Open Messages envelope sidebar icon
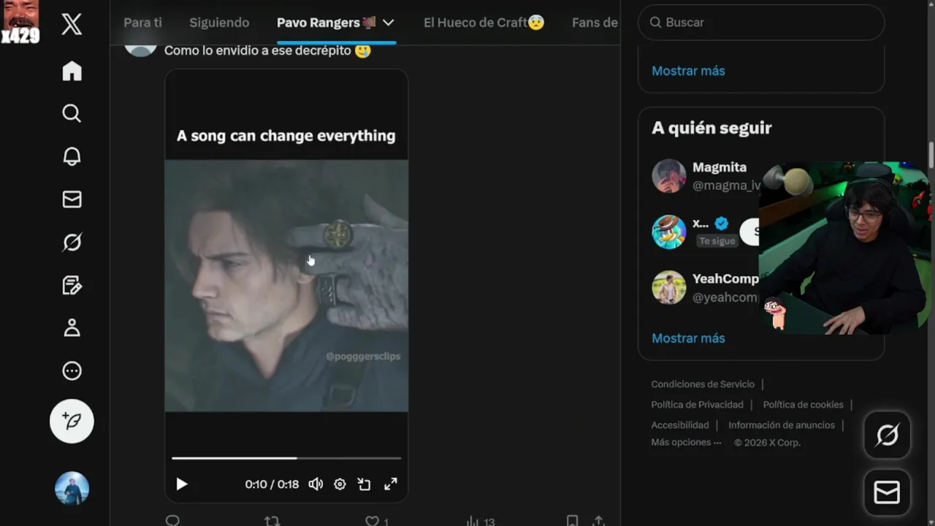This screenshot has height=526, width=935. point(72,199)
